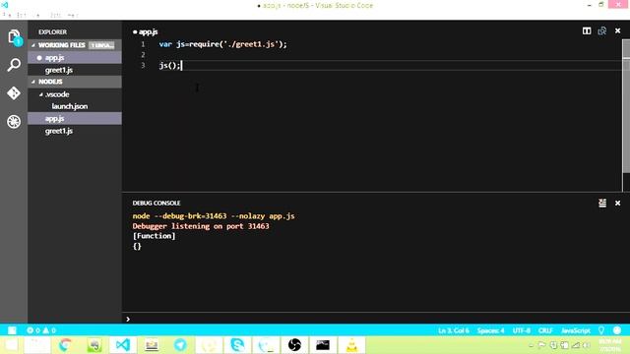Open greet1.js in the NODEJS folder

pos(75,131)
